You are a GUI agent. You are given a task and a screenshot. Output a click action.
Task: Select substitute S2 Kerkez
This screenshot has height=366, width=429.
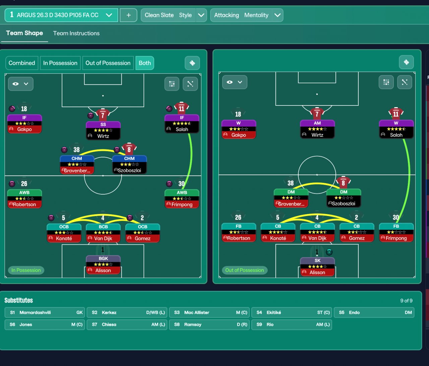(127, 312)
